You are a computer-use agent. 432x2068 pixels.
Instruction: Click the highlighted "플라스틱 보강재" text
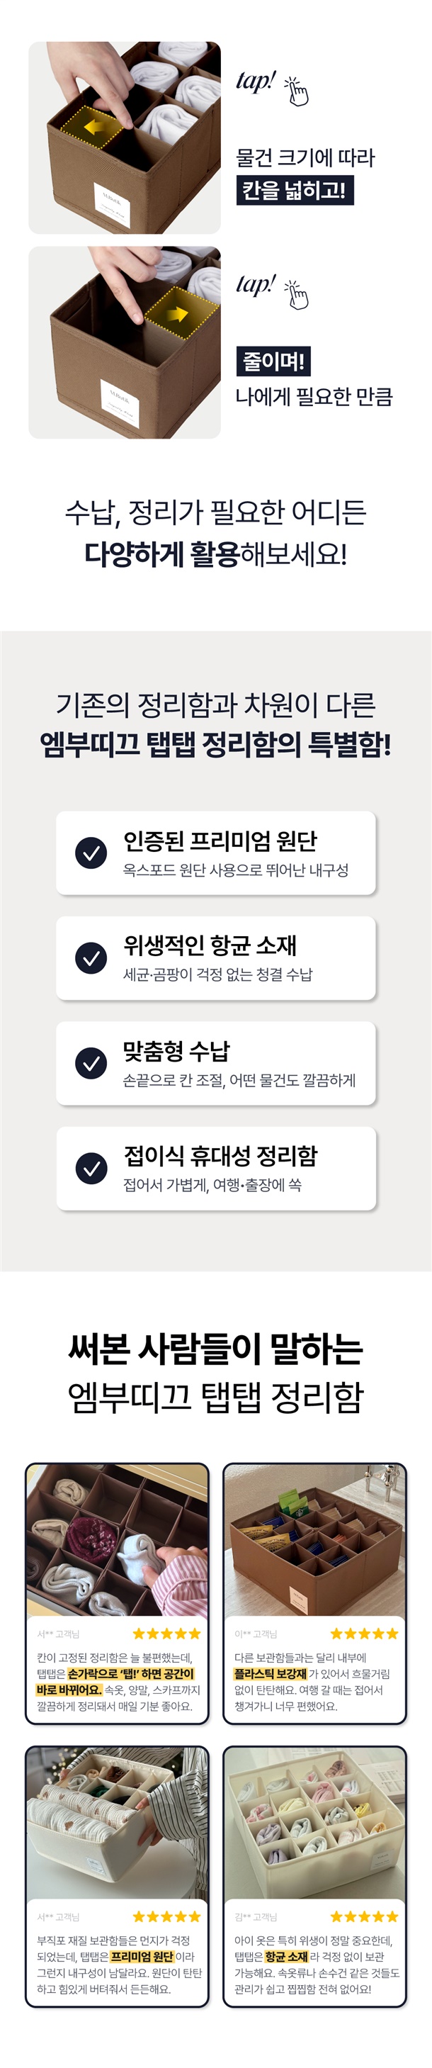click(270, 1674)
